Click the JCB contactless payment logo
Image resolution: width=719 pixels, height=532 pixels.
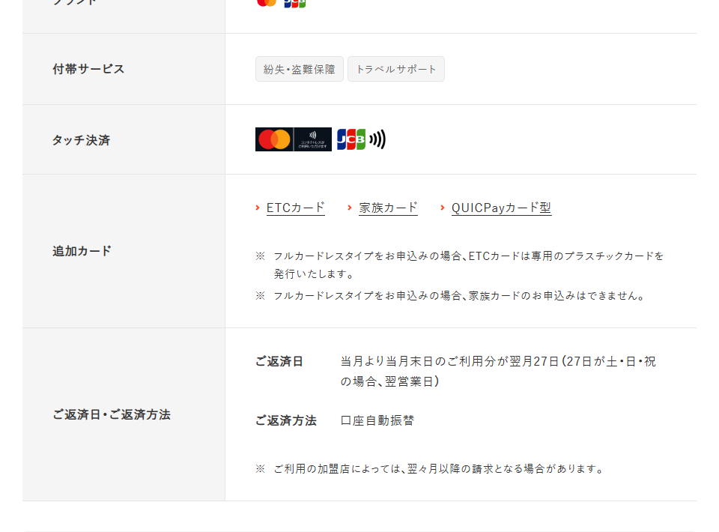(351, 139)
